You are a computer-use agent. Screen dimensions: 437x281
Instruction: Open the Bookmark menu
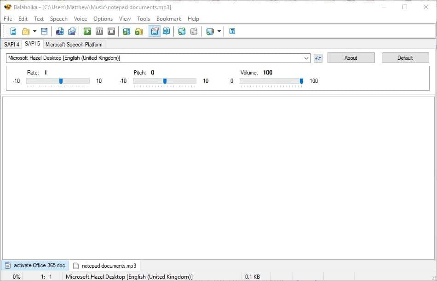click(x=169, y=19)
